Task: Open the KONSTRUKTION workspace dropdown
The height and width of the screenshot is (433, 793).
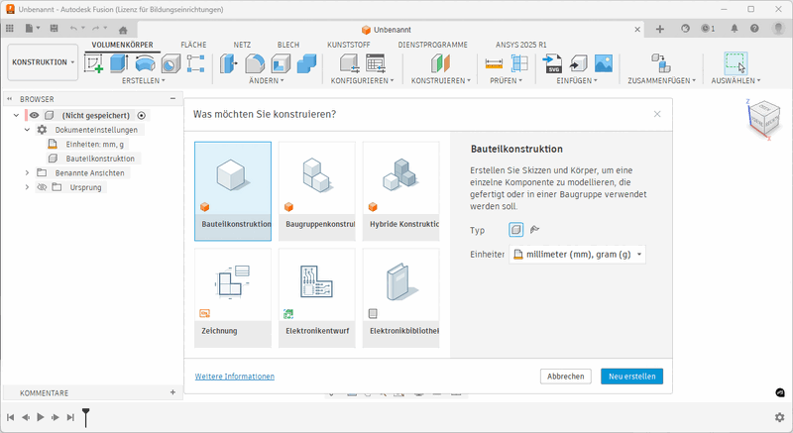Action: pos(43,62)
